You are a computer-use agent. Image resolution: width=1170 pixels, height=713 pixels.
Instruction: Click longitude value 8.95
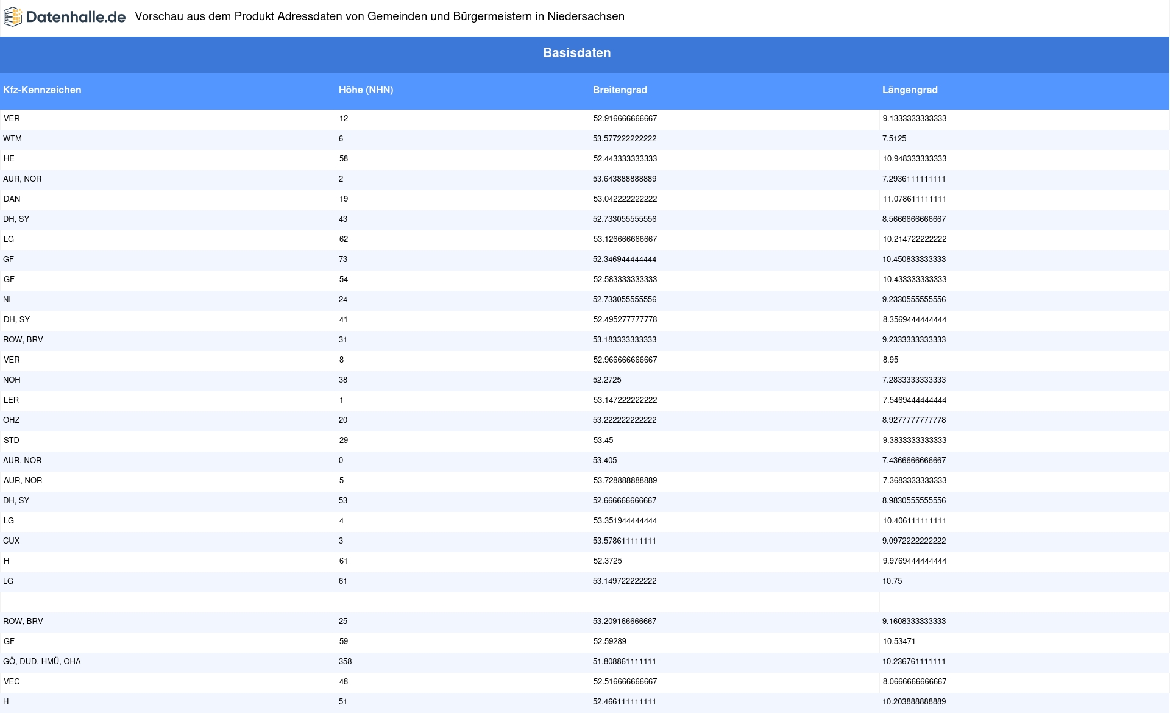(890, 360)
